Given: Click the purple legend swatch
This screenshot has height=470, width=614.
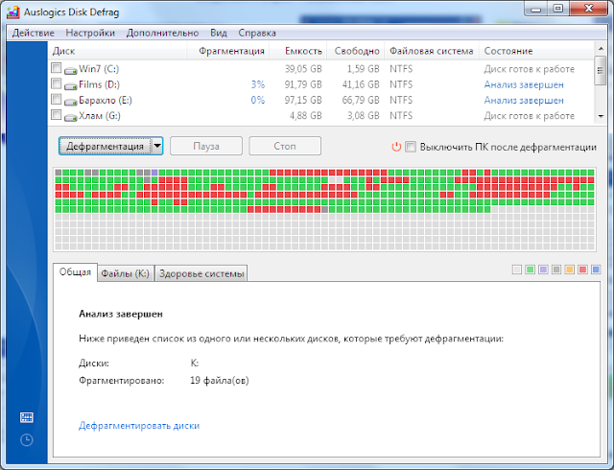Looking at the screenshot, I should [543, 270].
